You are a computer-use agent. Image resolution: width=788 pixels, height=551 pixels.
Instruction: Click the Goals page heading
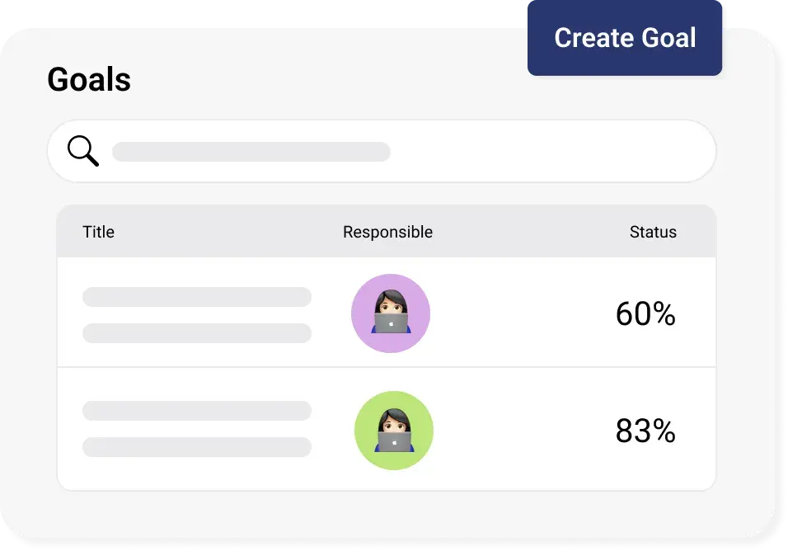[89, 80]
